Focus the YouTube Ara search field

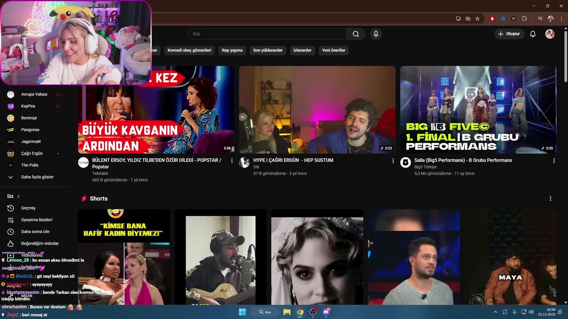[x=267, y=34]
